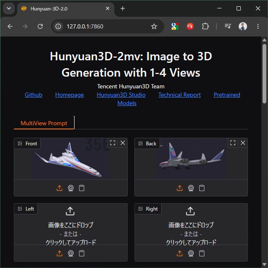Screen dimensions: 268x268
Task: Open the Hunyuan3D Studio link
Action: click(x=121, y=95)
